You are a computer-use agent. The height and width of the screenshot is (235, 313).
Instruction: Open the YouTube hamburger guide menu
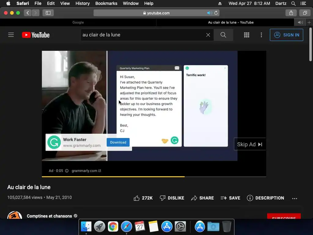click(11, 35)
